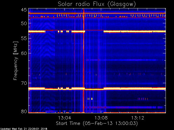Click the time tick label 13:04
Viewport: 174px width, 130px height.
point(65,118)
